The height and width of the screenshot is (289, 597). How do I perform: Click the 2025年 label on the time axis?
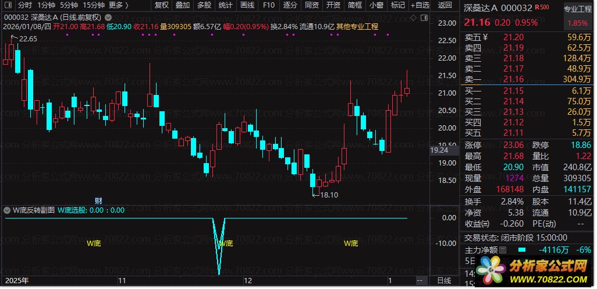click(x=16, y=281)
